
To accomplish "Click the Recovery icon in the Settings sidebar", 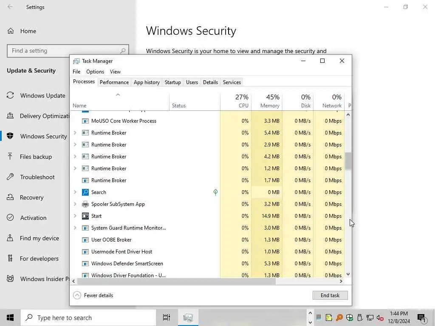I will click(10, 197).
